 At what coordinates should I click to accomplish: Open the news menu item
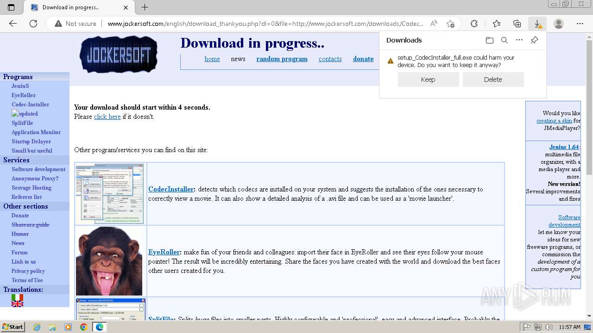238,59
